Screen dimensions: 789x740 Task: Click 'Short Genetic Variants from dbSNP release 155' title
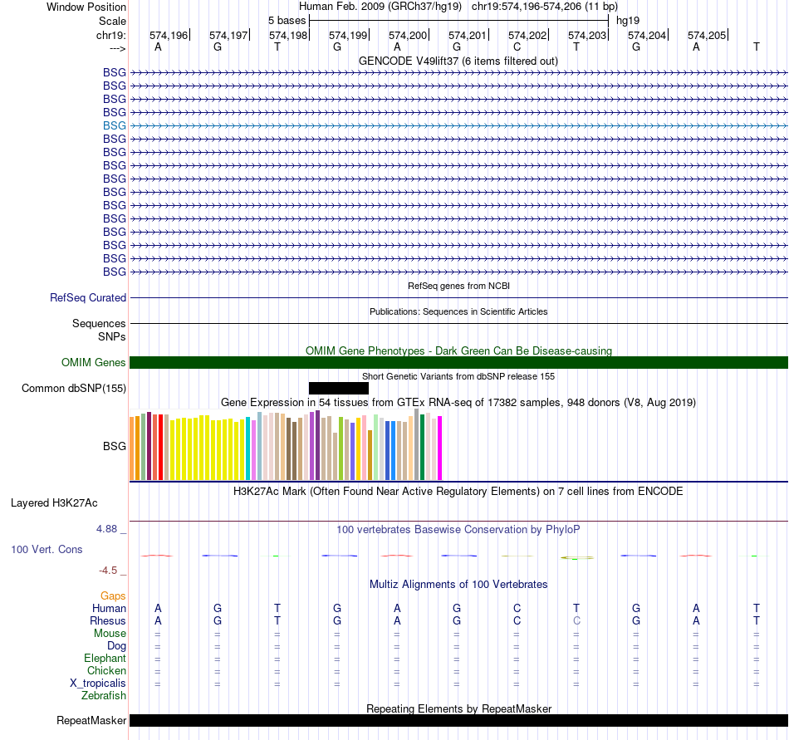[x=458, y=376]
